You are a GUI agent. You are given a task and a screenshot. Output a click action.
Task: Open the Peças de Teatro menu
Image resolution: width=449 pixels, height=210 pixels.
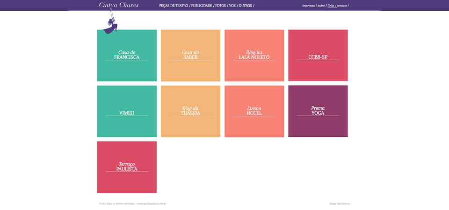tap(174, 6)
